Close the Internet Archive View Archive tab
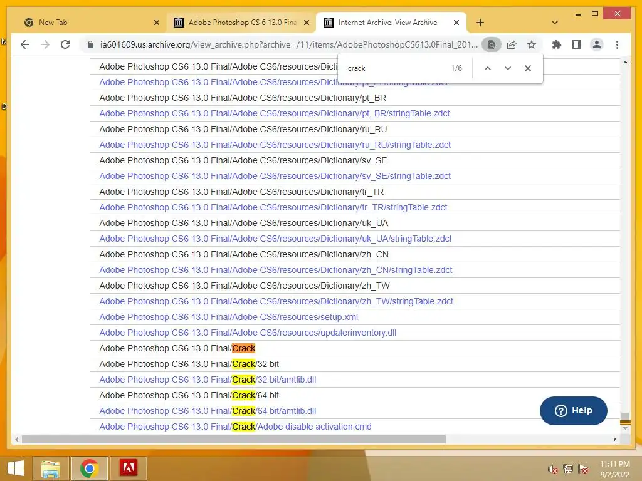This screenshot has height=481, width=642. tap(456, 23)
